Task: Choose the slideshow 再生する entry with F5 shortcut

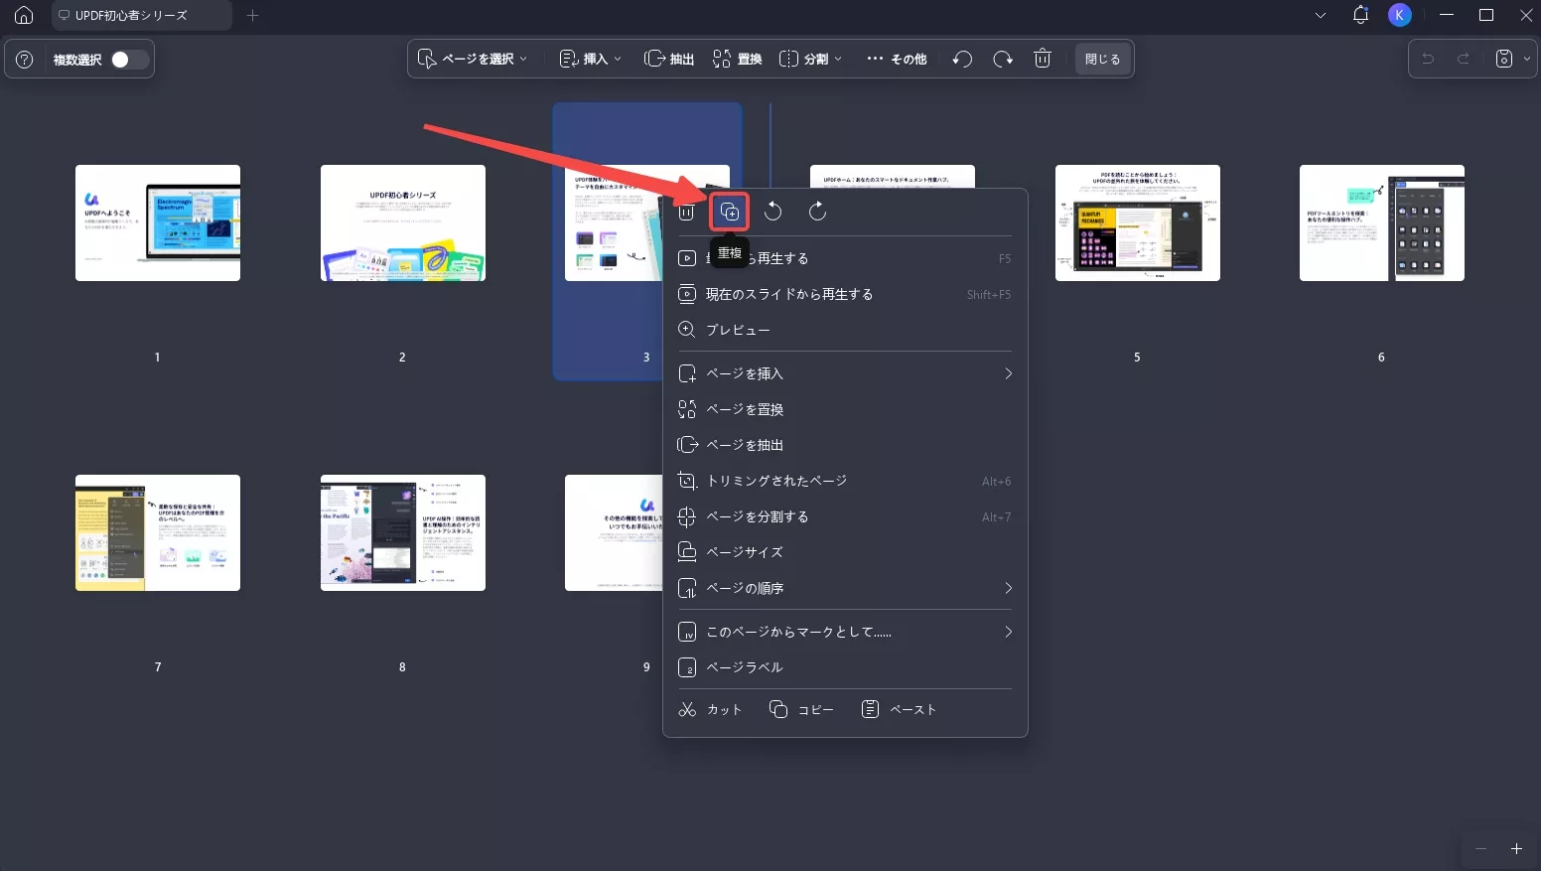Action: (x=845, y=258)
